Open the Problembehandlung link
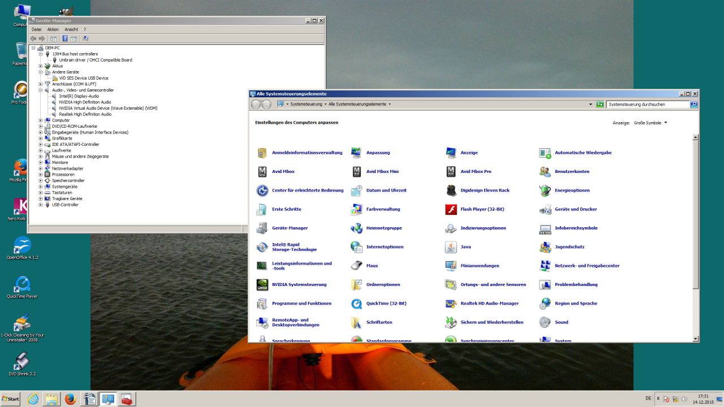This screenshot has height=407, width=724. (x=576, y=284)
